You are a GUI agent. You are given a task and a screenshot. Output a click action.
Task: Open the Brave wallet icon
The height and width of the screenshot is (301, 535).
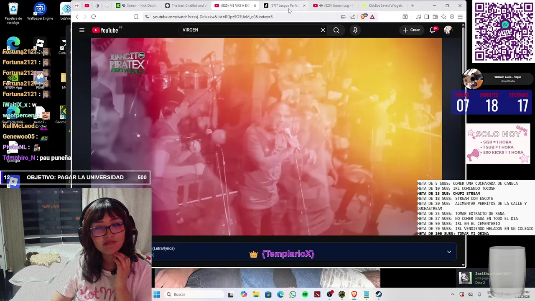coord(435,17)
